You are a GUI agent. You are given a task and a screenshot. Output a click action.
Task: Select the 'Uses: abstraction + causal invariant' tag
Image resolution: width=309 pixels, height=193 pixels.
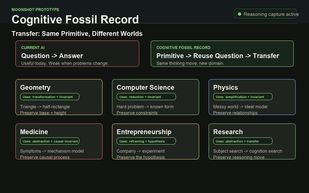pos(50,141)
